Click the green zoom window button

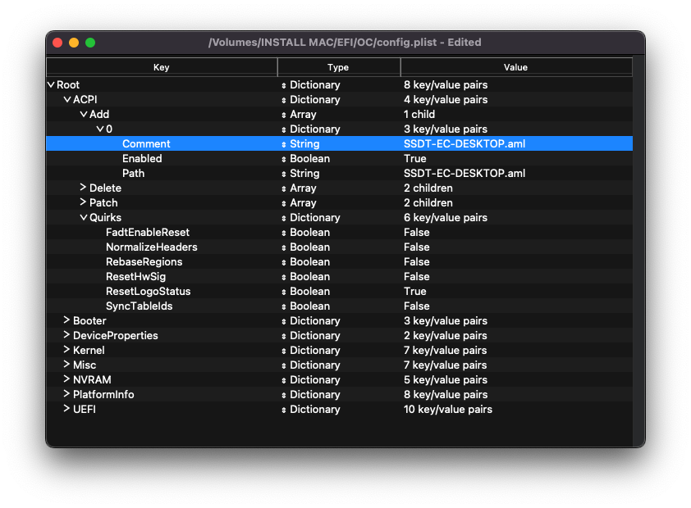pyautogui.click(x=90, y=43)
